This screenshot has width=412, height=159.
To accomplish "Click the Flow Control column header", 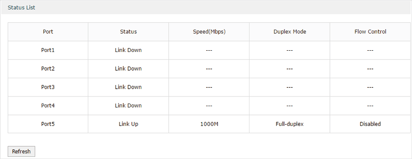I will (x=370, y=31).
